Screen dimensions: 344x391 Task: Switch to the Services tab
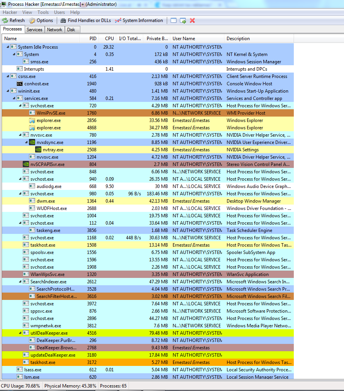coord(34,30)
